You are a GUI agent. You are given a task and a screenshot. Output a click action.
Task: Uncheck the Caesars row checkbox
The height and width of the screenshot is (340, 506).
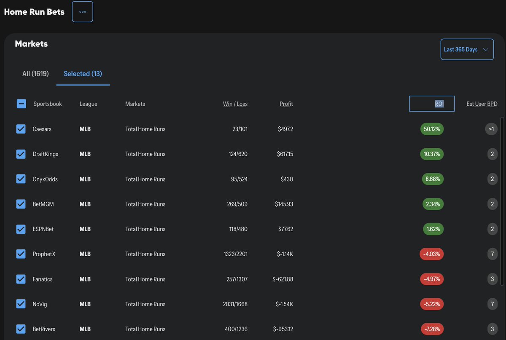pos(21,129)
